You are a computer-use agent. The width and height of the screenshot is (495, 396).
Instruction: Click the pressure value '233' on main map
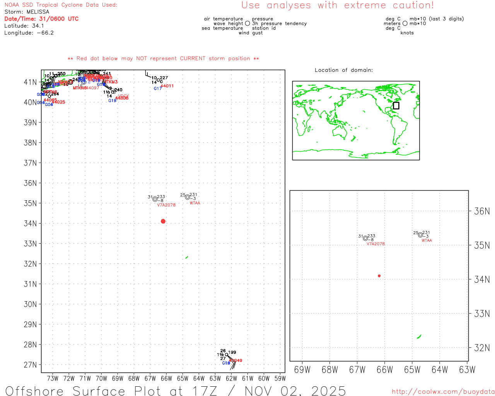(x=161, y=197)
